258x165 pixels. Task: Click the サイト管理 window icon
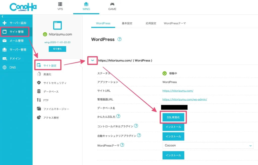5,31
